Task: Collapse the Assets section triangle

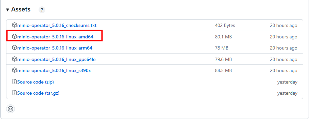Action: point(7,9)
